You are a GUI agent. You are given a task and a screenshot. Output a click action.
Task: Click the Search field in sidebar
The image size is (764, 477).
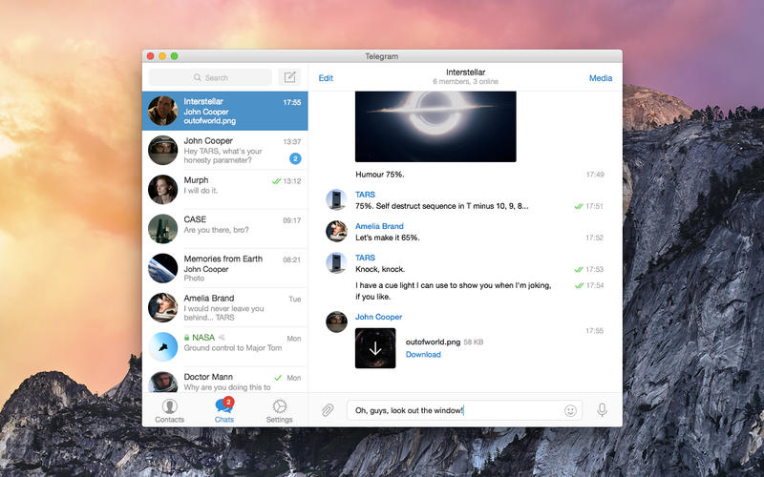210,77
